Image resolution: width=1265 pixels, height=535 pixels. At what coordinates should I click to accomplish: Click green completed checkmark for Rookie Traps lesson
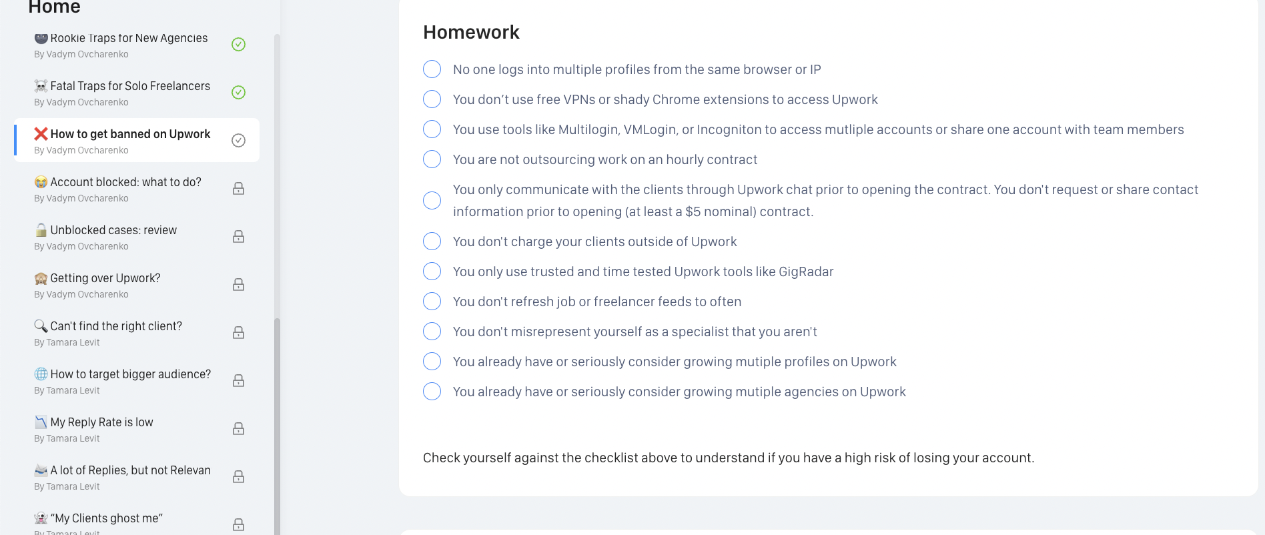pos(238,44)
